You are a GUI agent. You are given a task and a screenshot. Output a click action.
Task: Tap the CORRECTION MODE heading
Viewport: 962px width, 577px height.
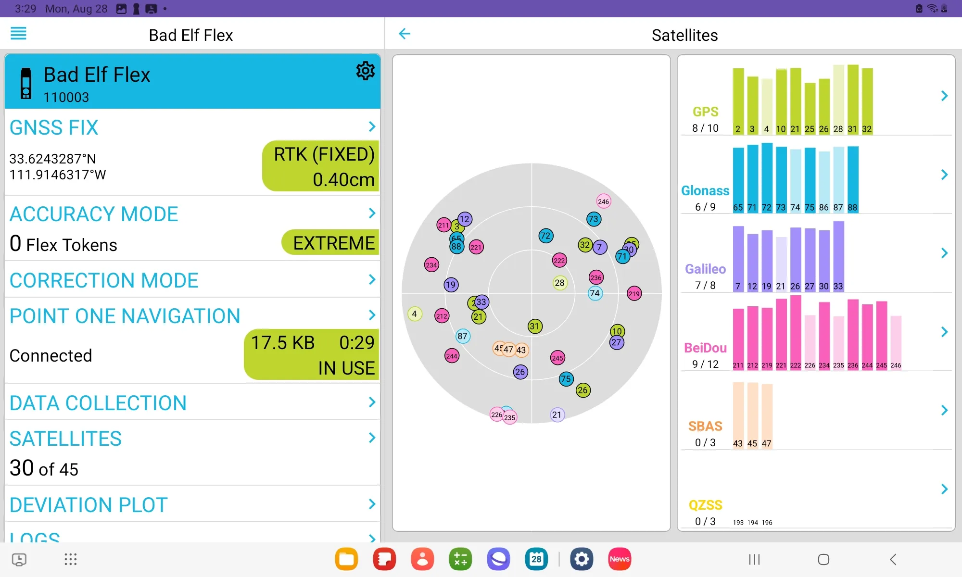click(x=104, y=280)
